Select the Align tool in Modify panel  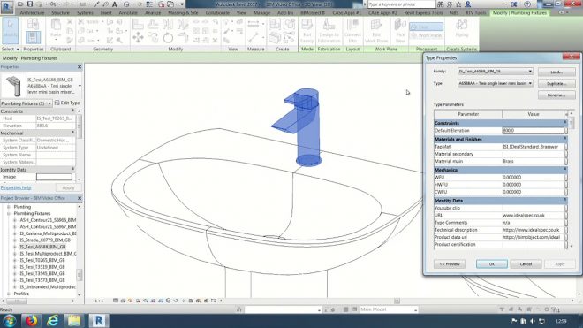pos(138,24)
